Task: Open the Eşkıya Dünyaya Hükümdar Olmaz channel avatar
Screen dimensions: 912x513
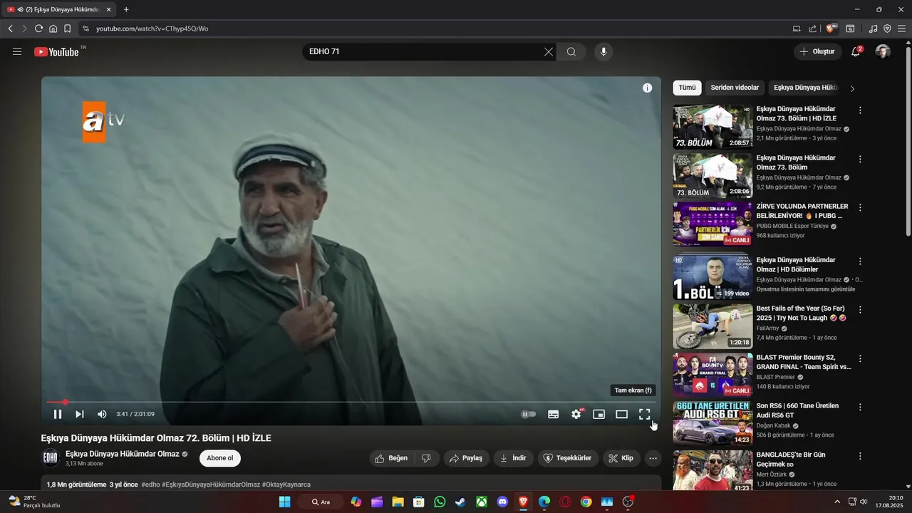Action: (x=51, y=458)
